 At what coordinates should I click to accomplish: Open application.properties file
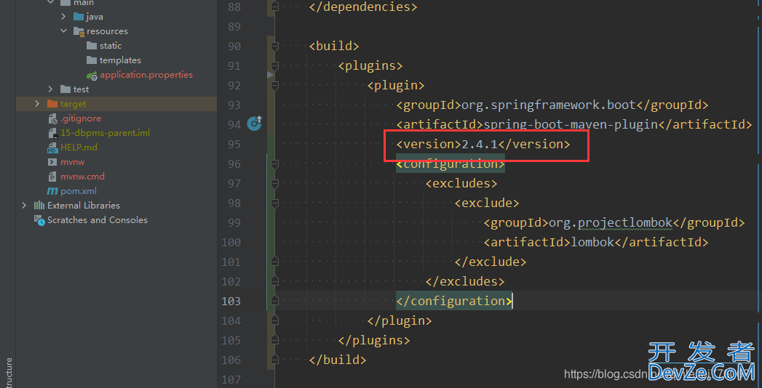click(x=146, y=75)
